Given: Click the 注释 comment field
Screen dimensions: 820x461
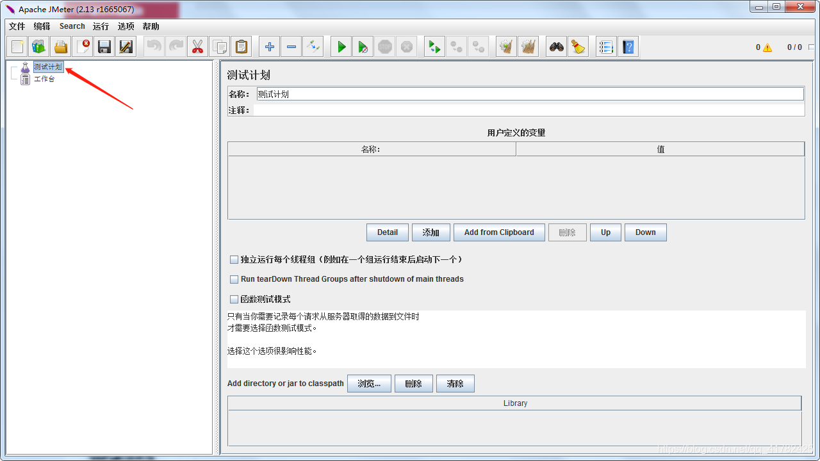Looking at the screenshot, I should (529, 110).
